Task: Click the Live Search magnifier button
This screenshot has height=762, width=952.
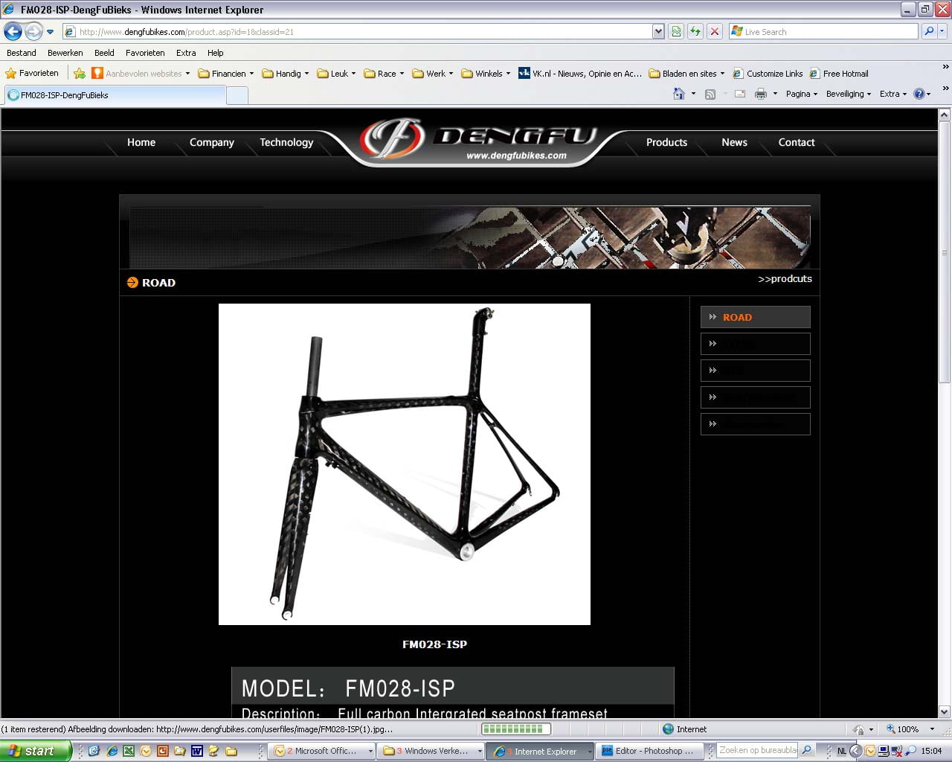Action: pyautogui.click(x=928, y=31)
